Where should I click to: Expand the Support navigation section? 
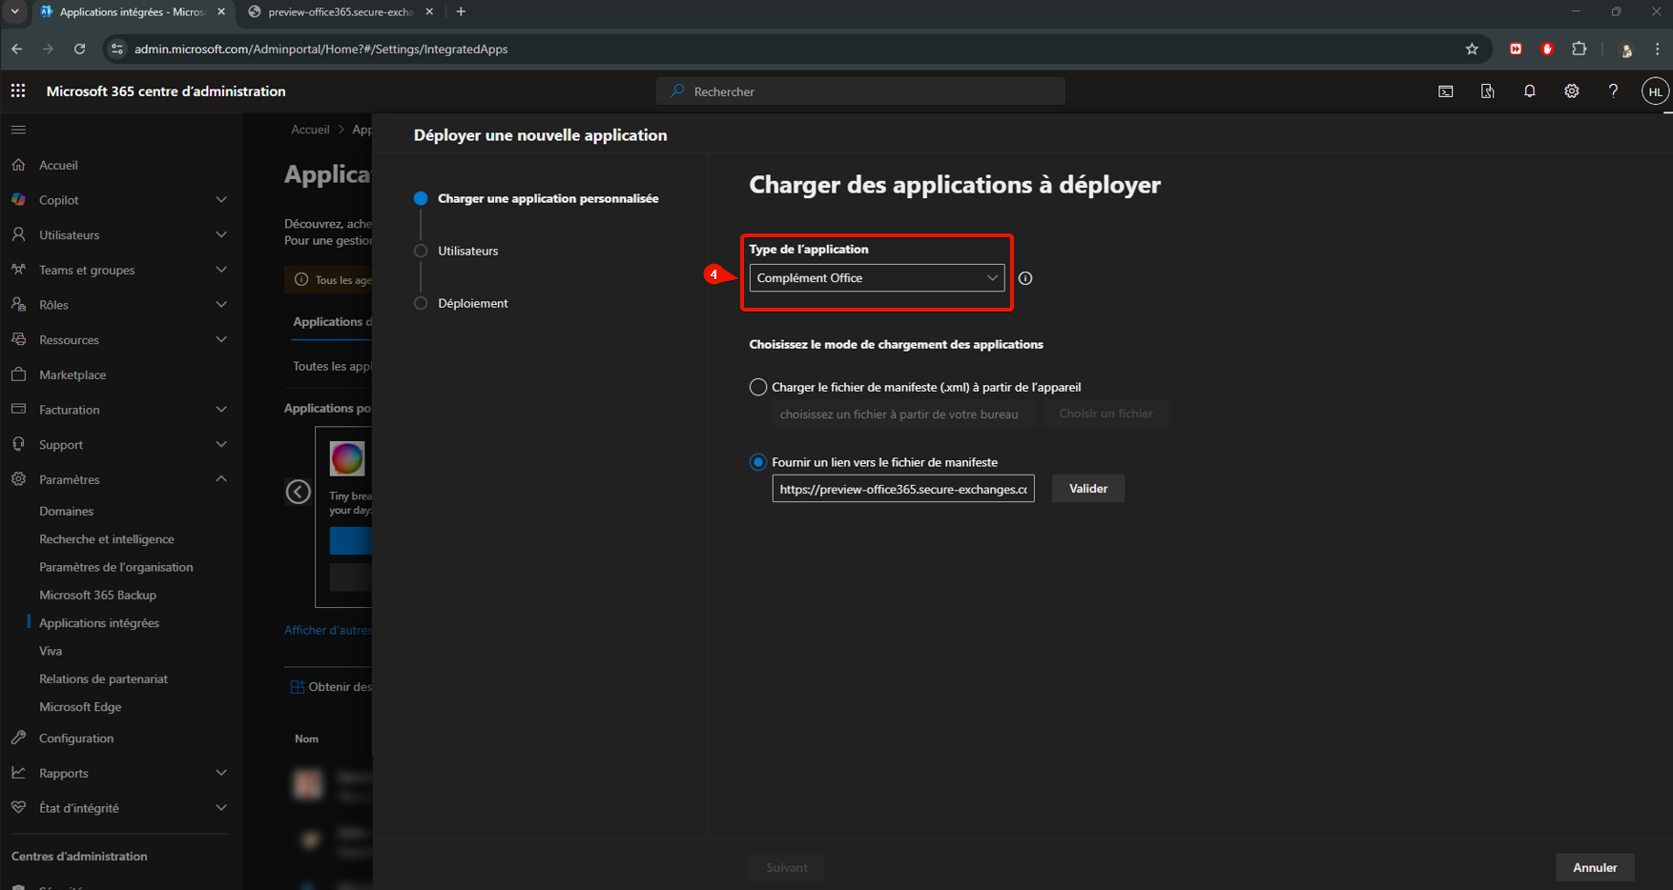pyautogui.click(x=221, y=444)
